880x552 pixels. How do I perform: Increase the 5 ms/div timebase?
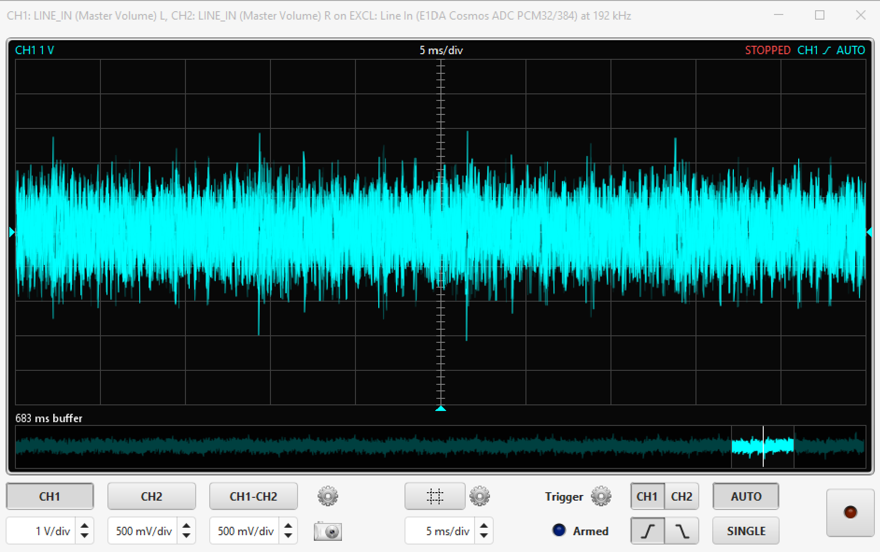[x=484, y=526]
